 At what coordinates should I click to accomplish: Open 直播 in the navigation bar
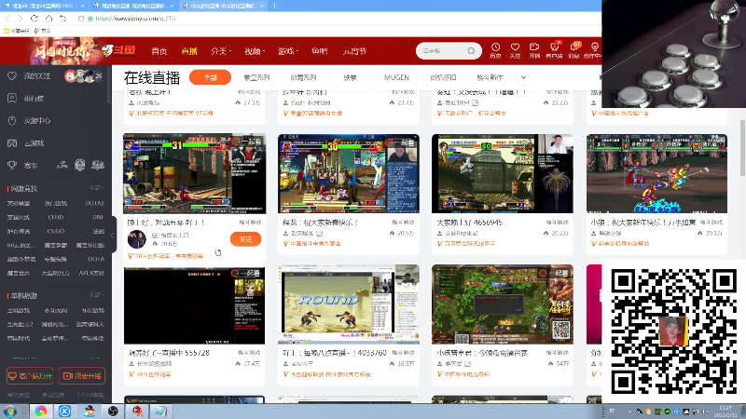pyautogui.click(x=189, y=51)
